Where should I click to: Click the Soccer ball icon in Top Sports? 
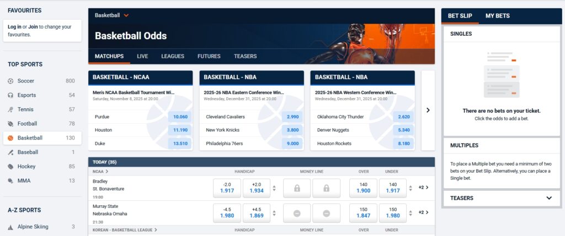pos(10,81)
